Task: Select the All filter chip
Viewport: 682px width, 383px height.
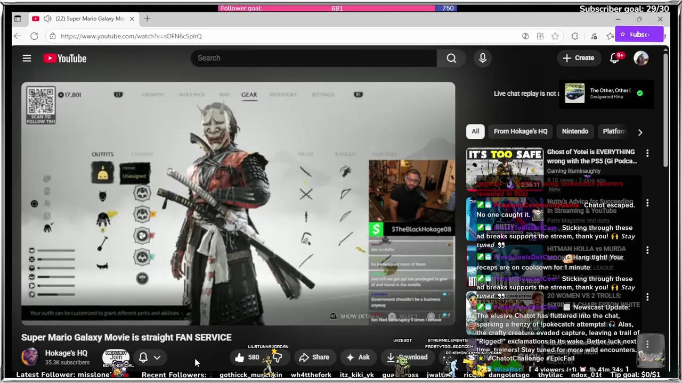Action: (475, 131)
